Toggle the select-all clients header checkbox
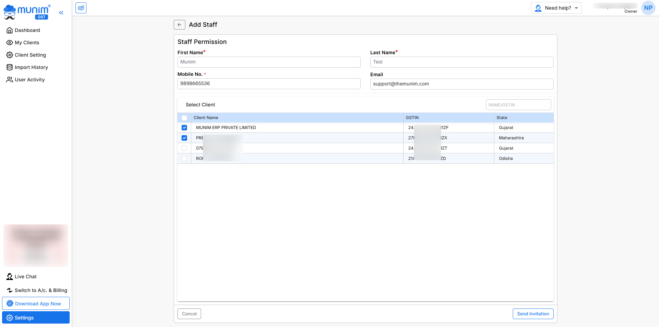The image size is (659, 327). point(184,118)
